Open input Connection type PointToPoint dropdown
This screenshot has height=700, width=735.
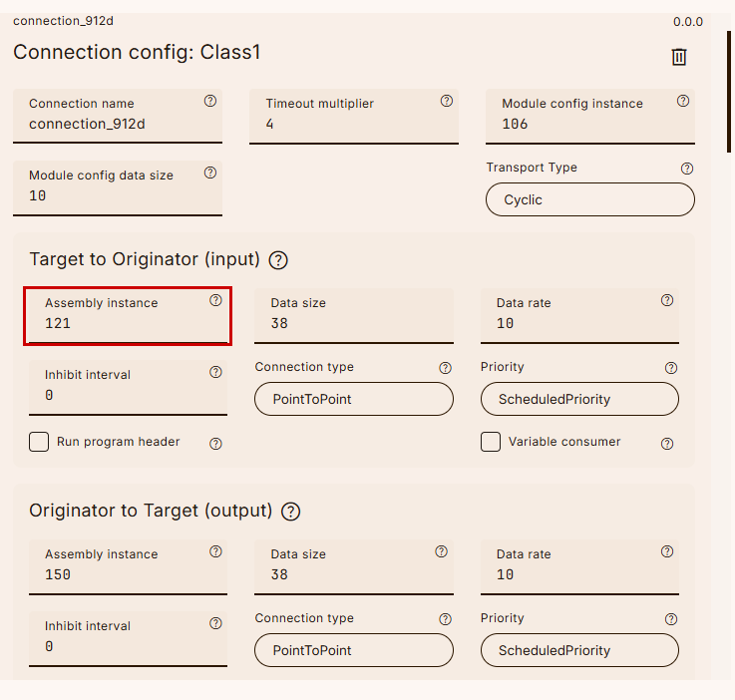coord(353,399)
